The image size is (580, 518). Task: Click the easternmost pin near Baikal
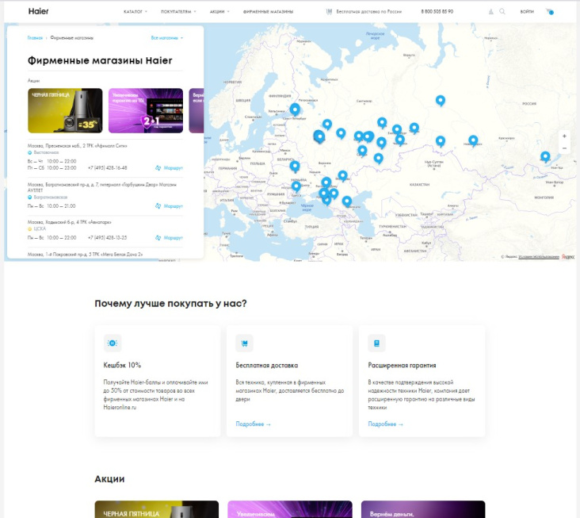[x=545, y=156]
